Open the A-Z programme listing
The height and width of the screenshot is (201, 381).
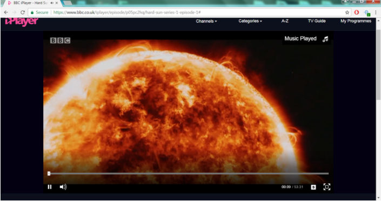[x=285, y=21]
